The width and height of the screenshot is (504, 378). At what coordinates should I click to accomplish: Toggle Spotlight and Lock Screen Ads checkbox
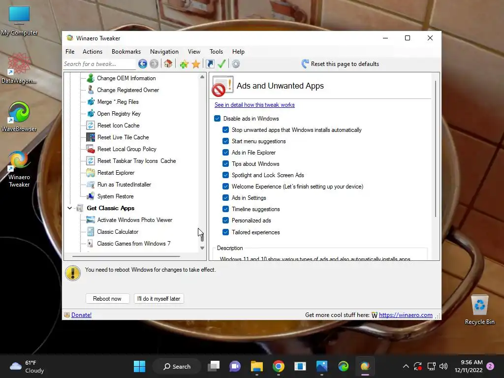tap(225, 175)
